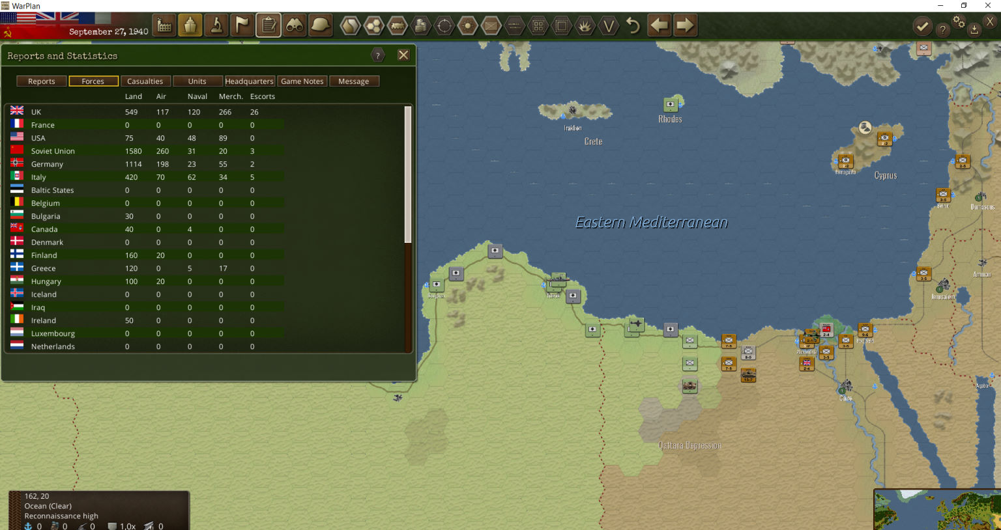Open the Casualties tab
This screenshot has height=530, width=1001.
click(145, 81)
